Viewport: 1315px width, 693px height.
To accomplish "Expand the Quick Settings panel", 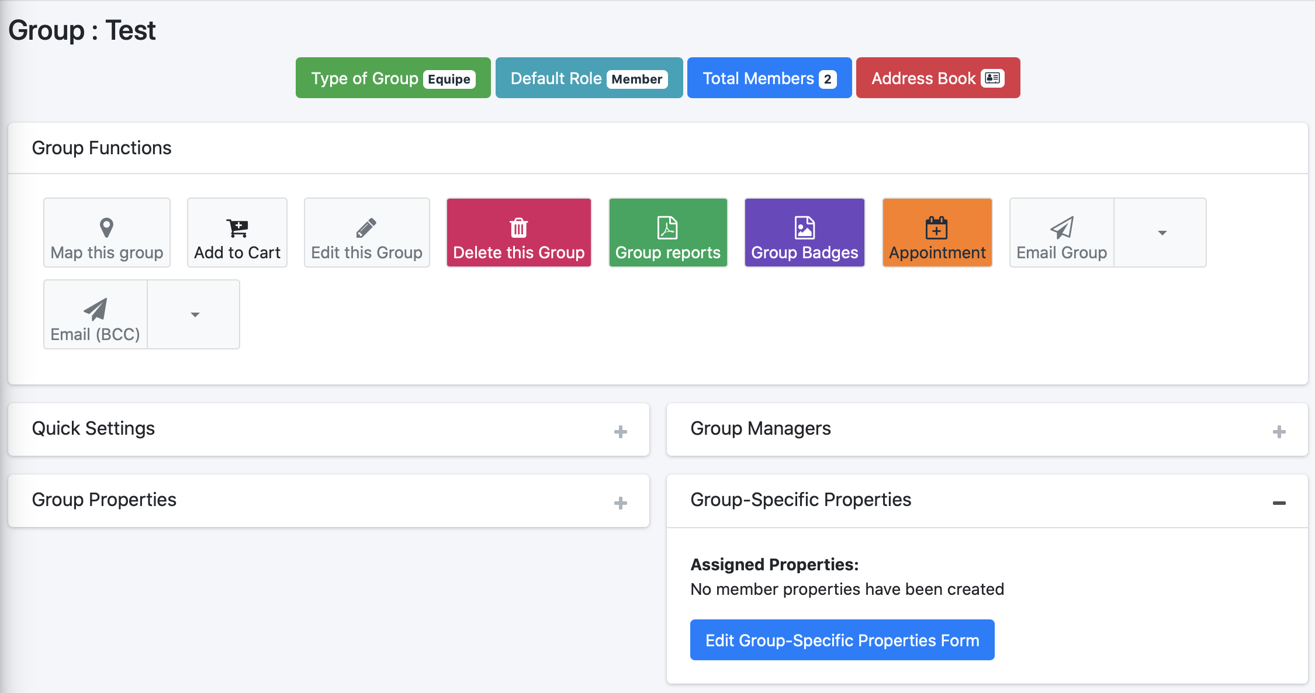I will [621, 432].
